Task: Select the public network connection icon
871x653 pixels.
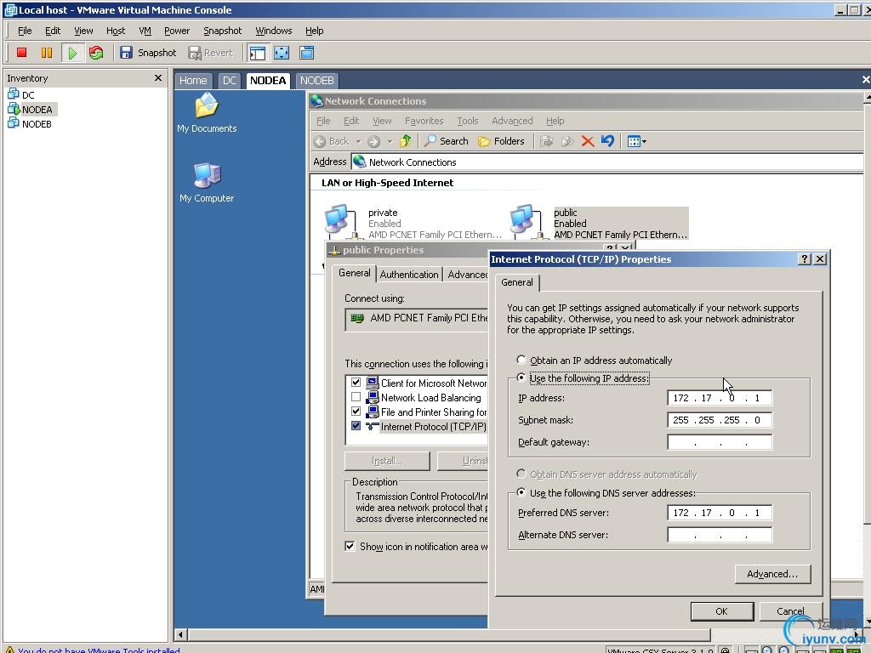Action: [x=526, y=220]
